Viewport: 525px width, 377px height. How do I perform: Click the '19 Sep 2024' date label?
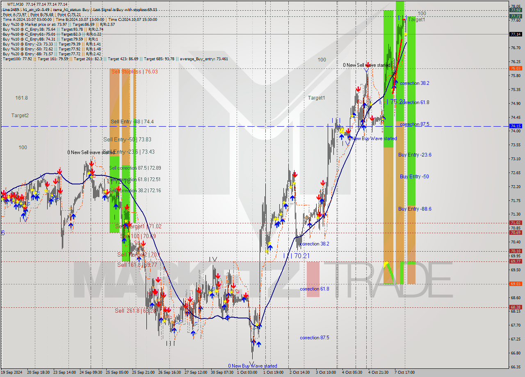point(11,372)
